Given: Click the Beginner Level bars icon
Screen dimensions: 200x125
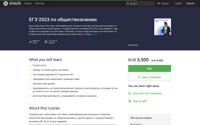Looking at the screenshot, I should pos(30,42).
